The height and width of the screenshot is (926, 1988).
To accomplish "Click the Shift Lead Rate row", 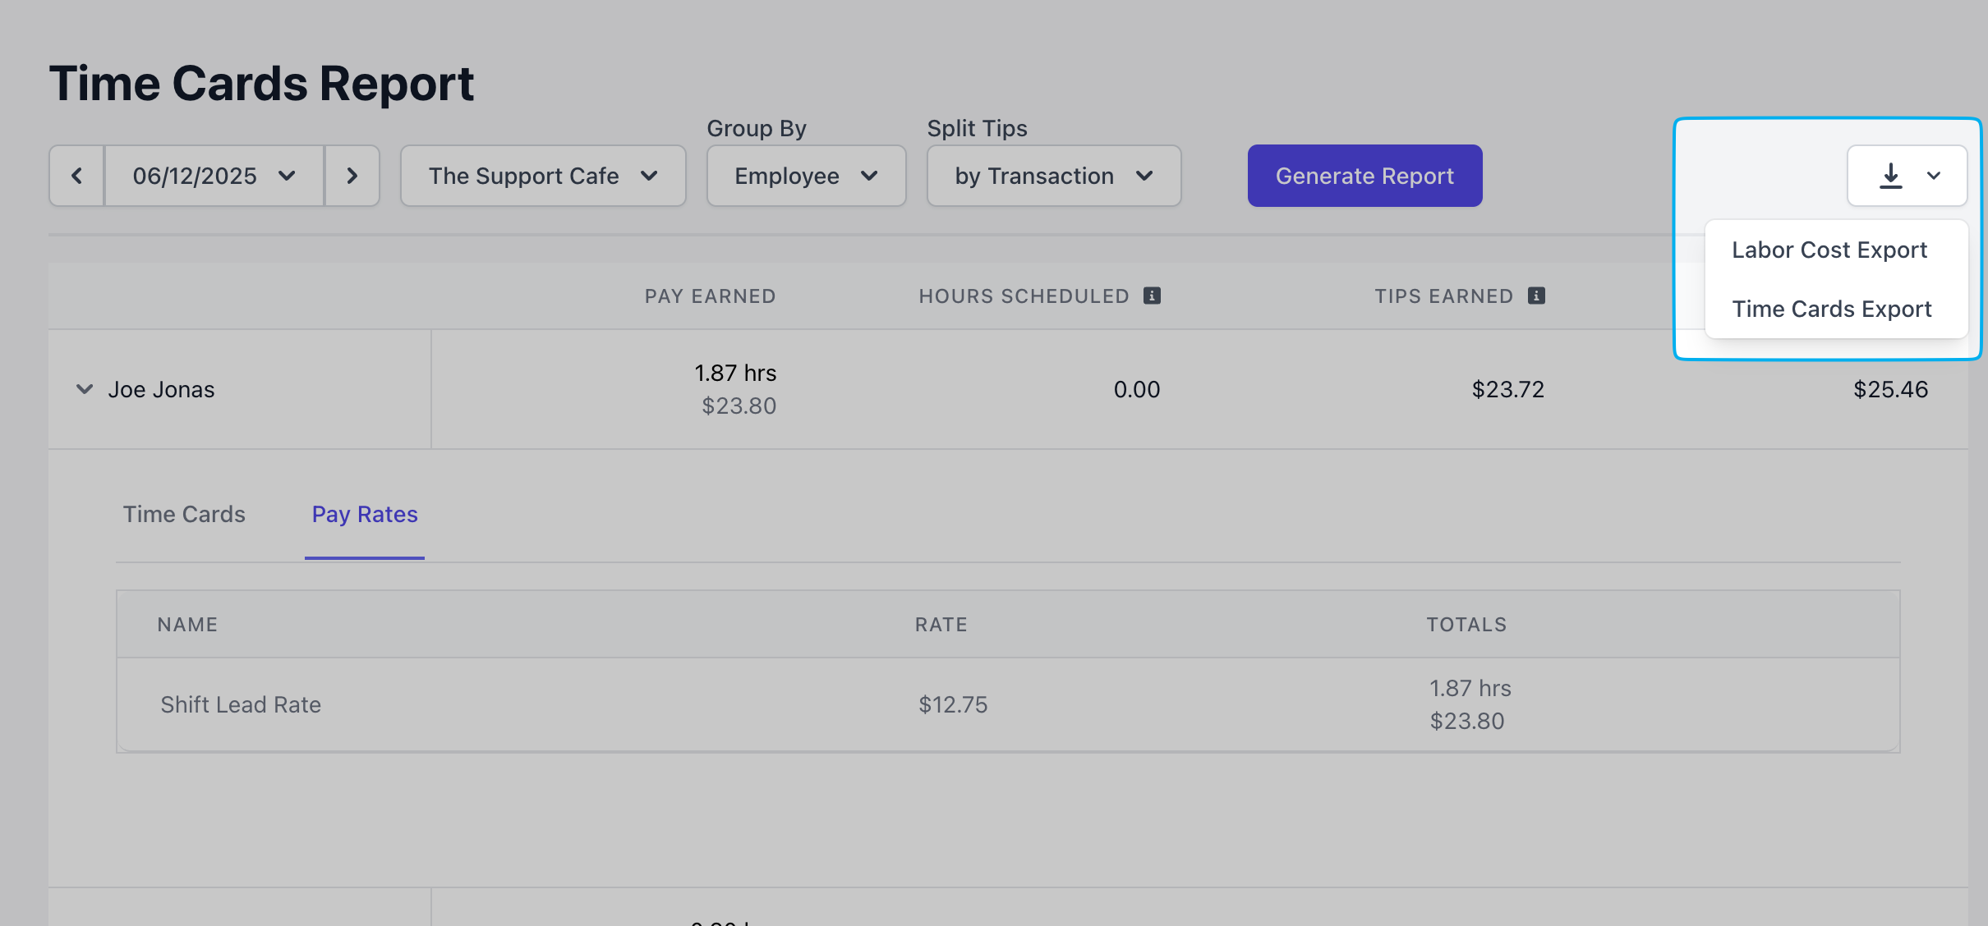I will coord(241,704).
